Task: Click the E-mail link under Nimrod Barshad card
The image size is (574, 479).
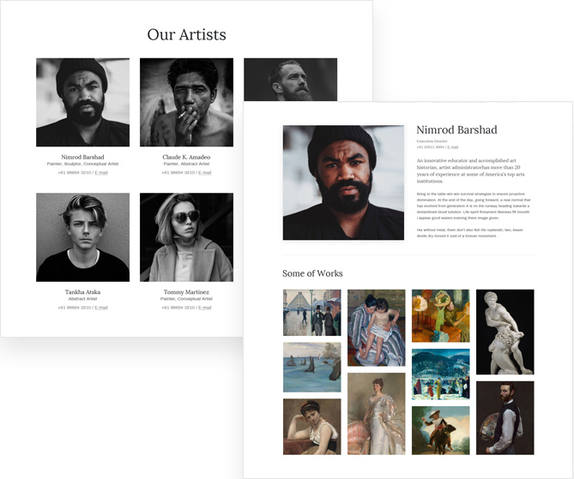Action: pyautogui.click(x=101, y=173)
